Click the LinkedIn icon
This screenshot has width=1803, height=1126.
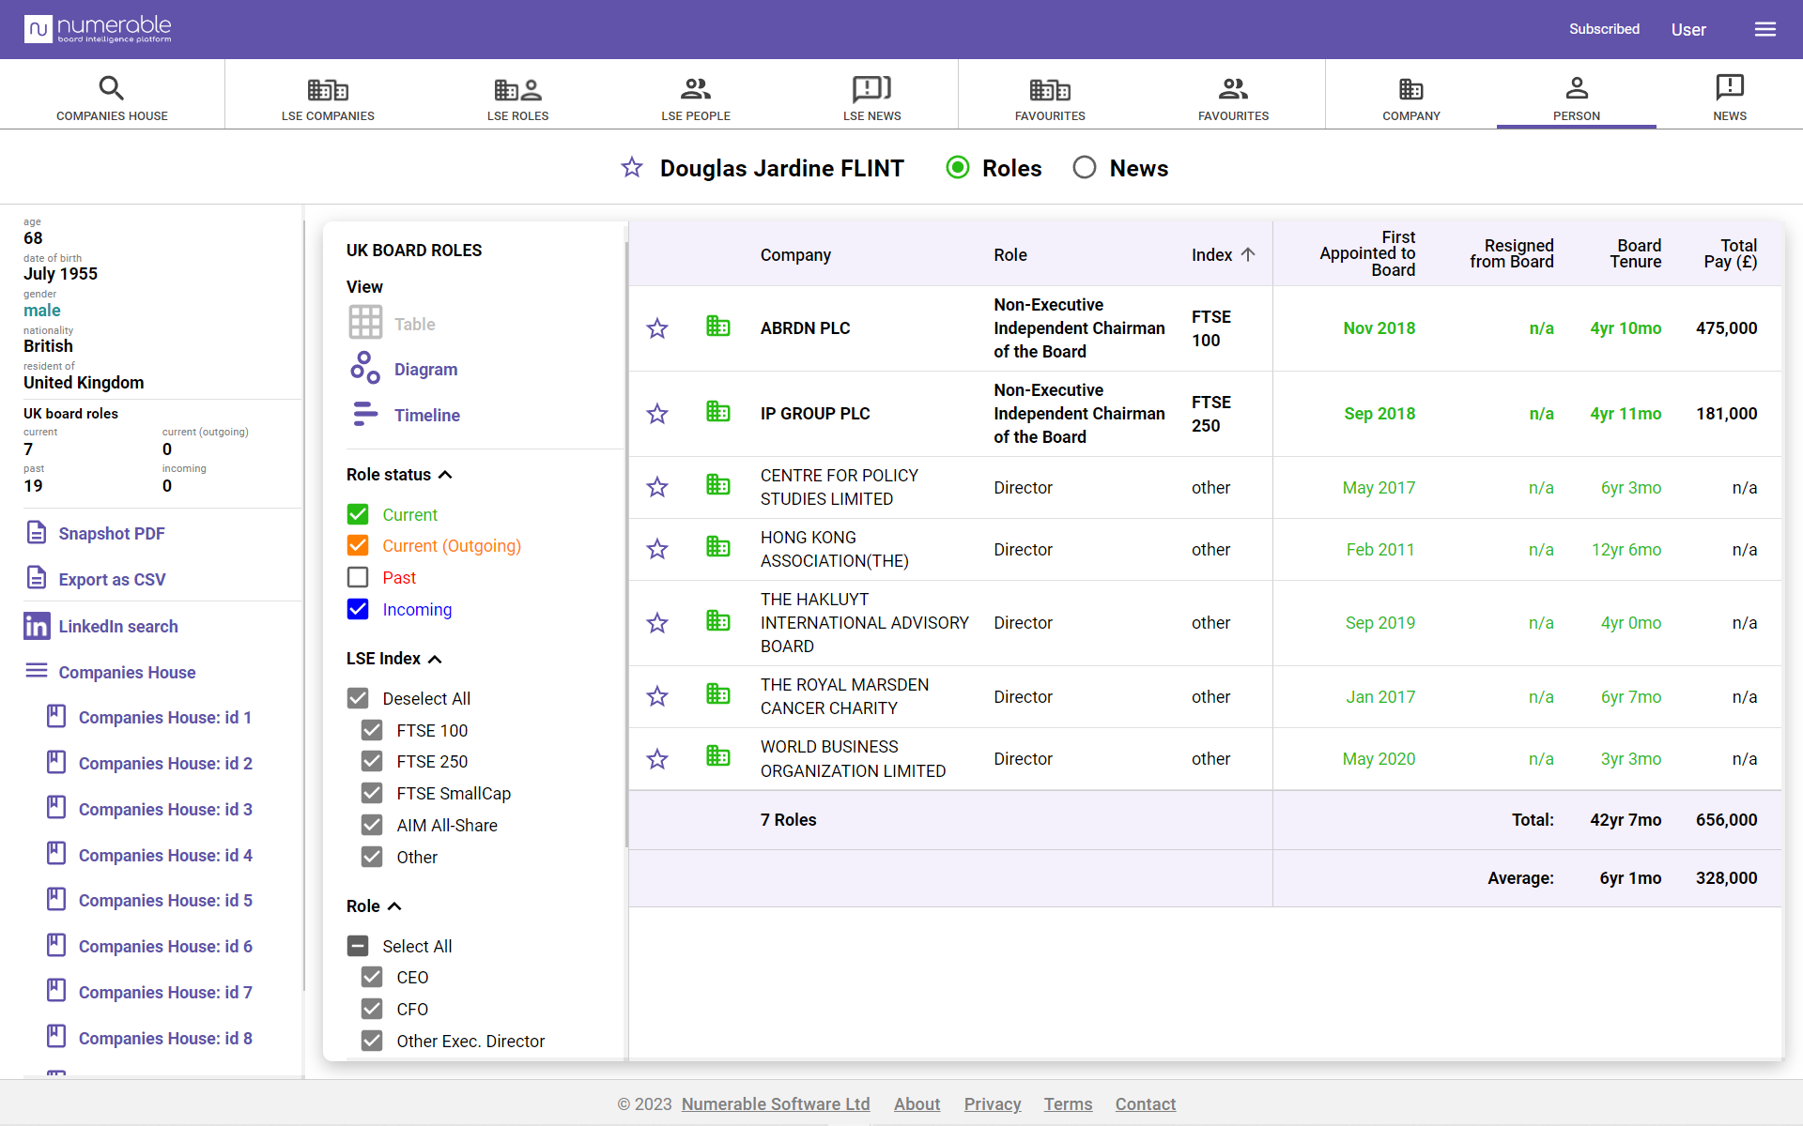(x=37, y=626)
